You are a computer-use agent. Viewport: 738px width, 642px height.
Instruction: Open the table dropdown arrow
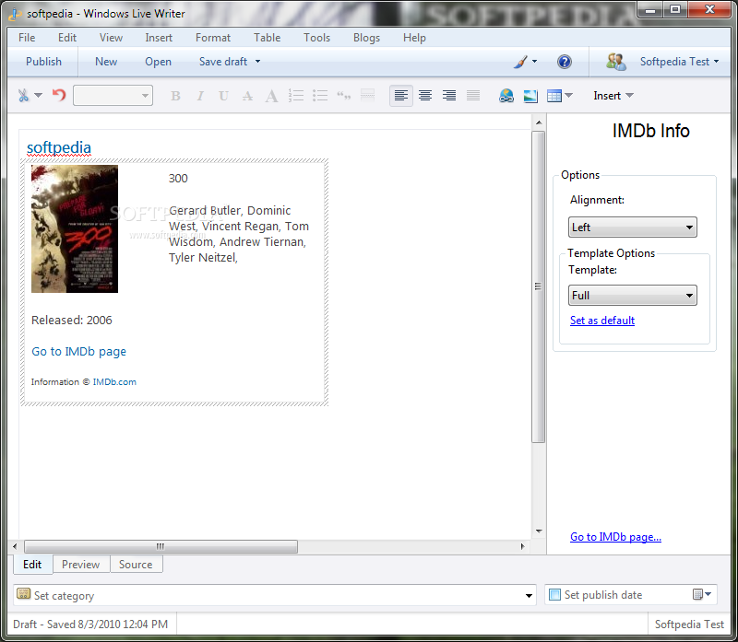[568, 96]
